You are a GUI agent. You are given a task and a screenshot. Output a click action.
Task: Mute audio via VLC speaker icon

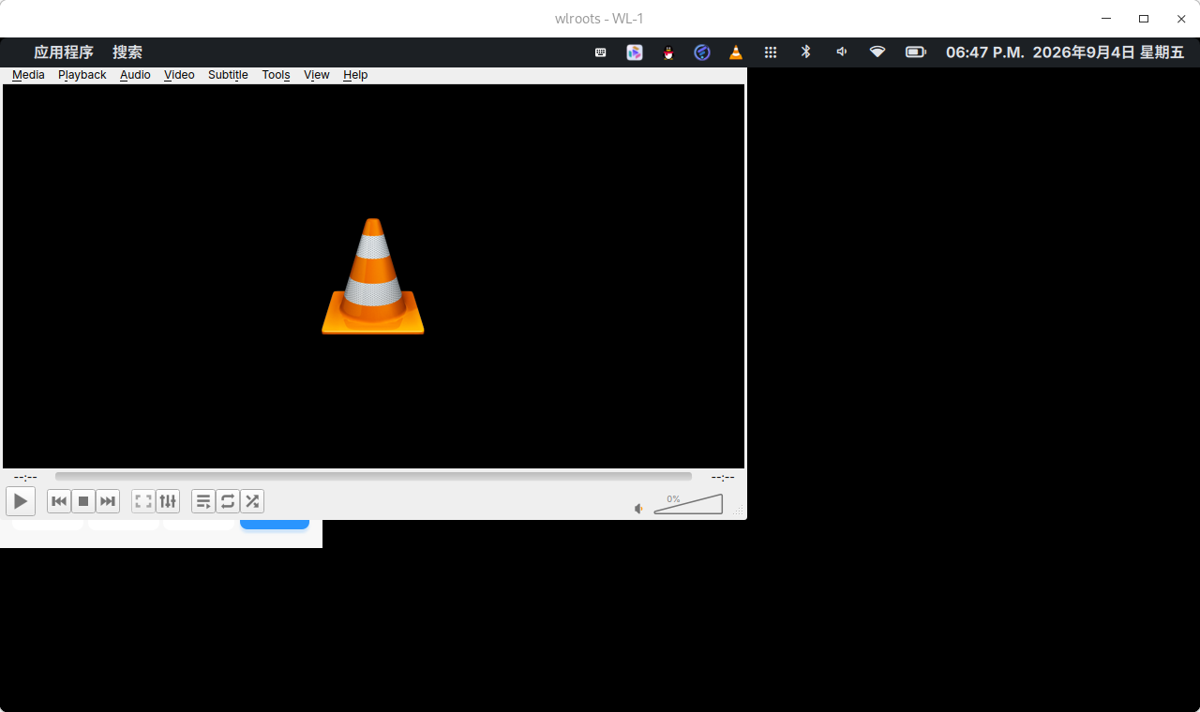point(639,509)
